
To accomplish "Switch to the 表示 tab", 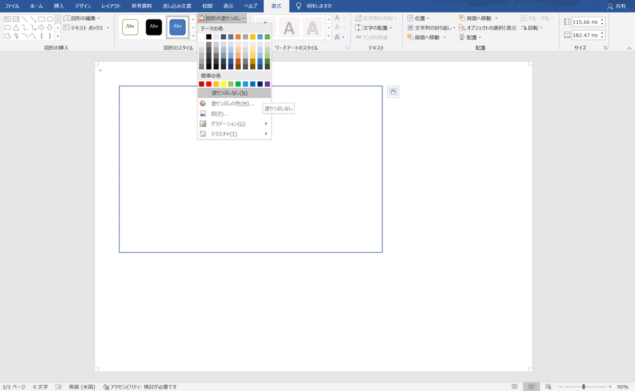I will [228, 6].
